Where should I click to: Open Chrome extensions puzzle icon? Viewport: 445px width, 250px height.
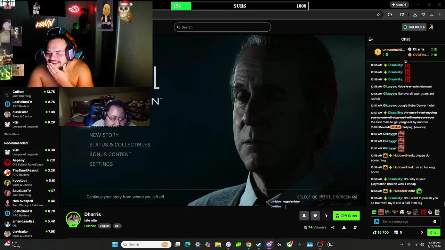coord(390,15)
